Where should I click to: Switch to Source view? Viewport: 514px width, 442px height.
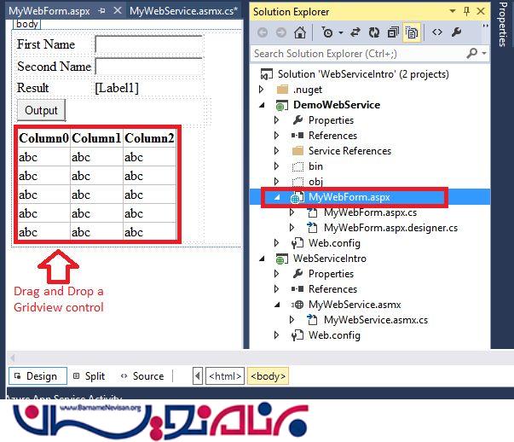pos(142,376)
